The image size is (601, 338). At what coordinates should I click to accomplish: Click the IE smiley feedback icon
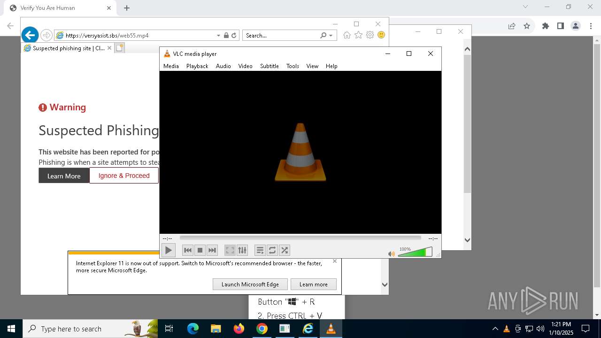point(381,35)
